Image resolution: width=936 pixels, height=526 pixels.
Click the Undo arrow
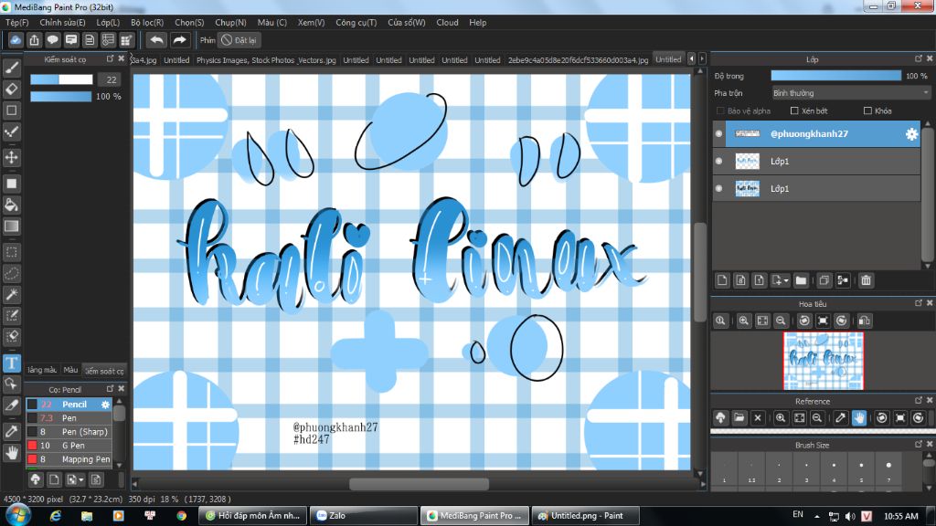tap(156, 40)
